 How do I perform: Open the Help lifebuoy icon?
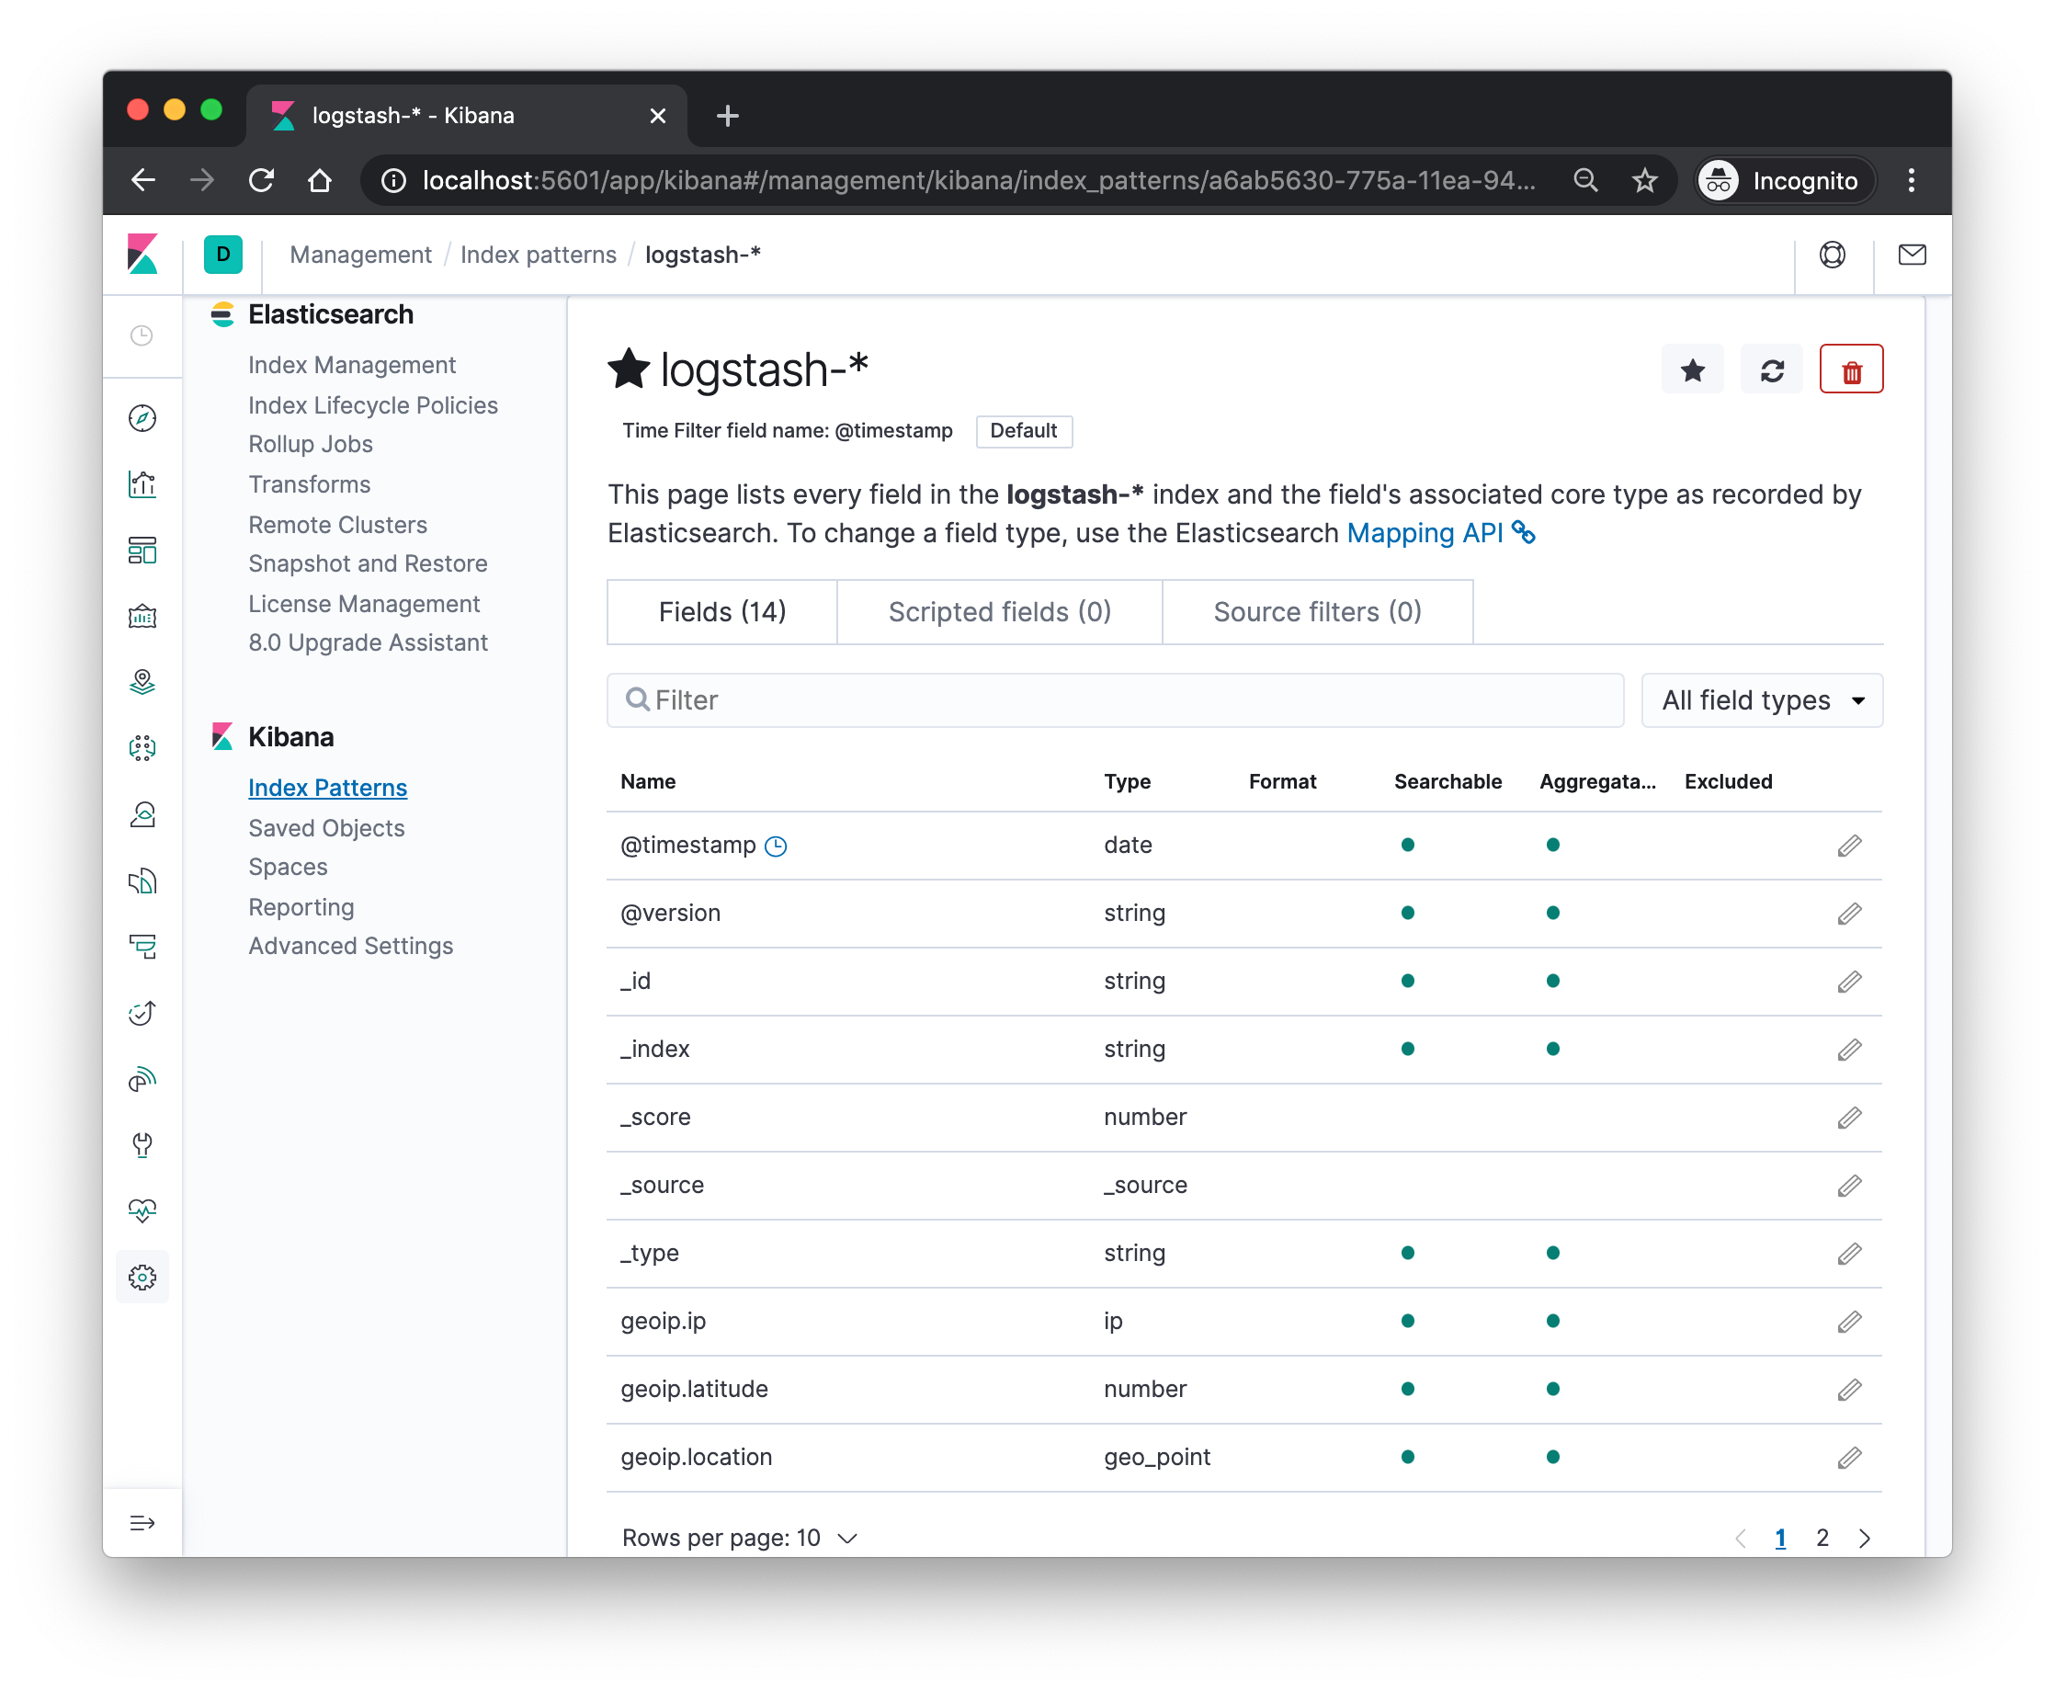(x=1833, y=255)
